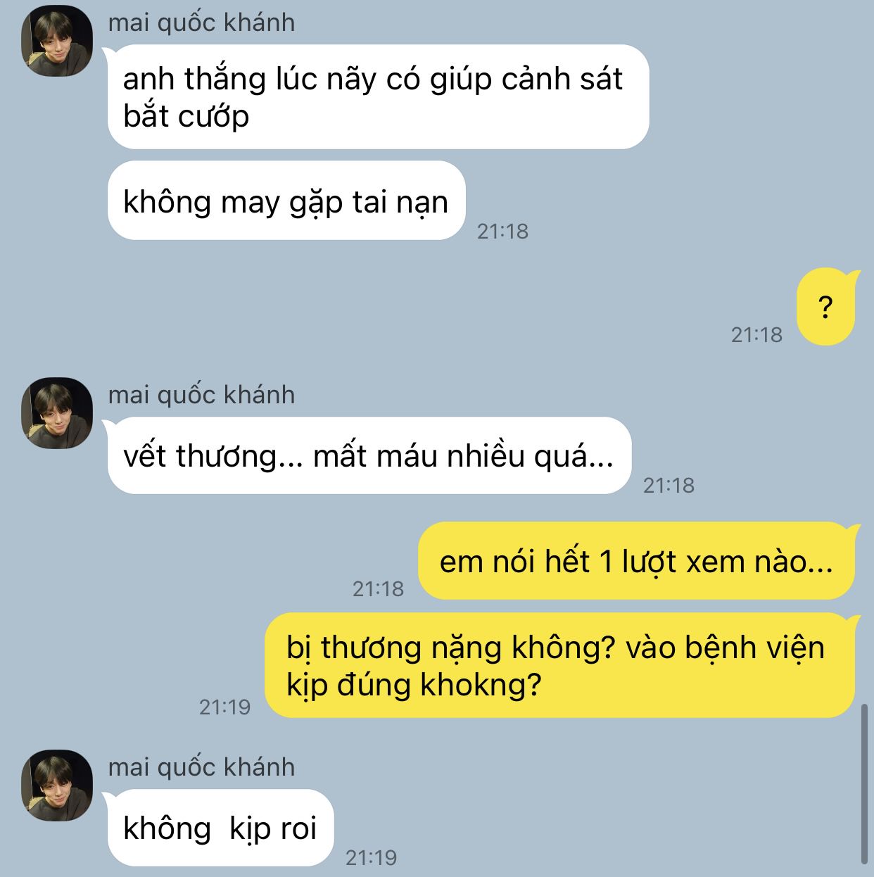The width and height of the screenshot is (874, 877).
Task: Tap timestamp 21:19 beside 'bị thương nặng' message
Action: point(224,707)
